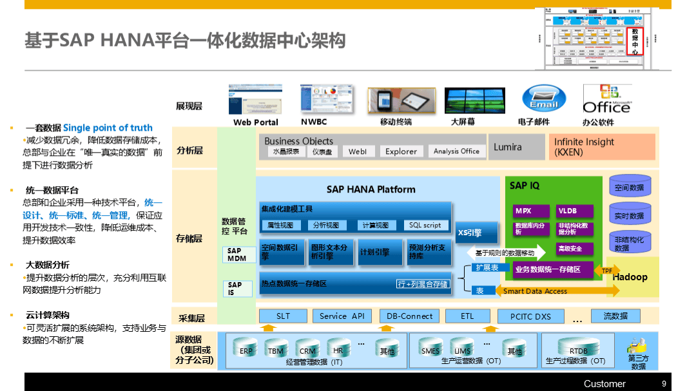
Task: Click the 计算视图 box
Action: point(376,225)
